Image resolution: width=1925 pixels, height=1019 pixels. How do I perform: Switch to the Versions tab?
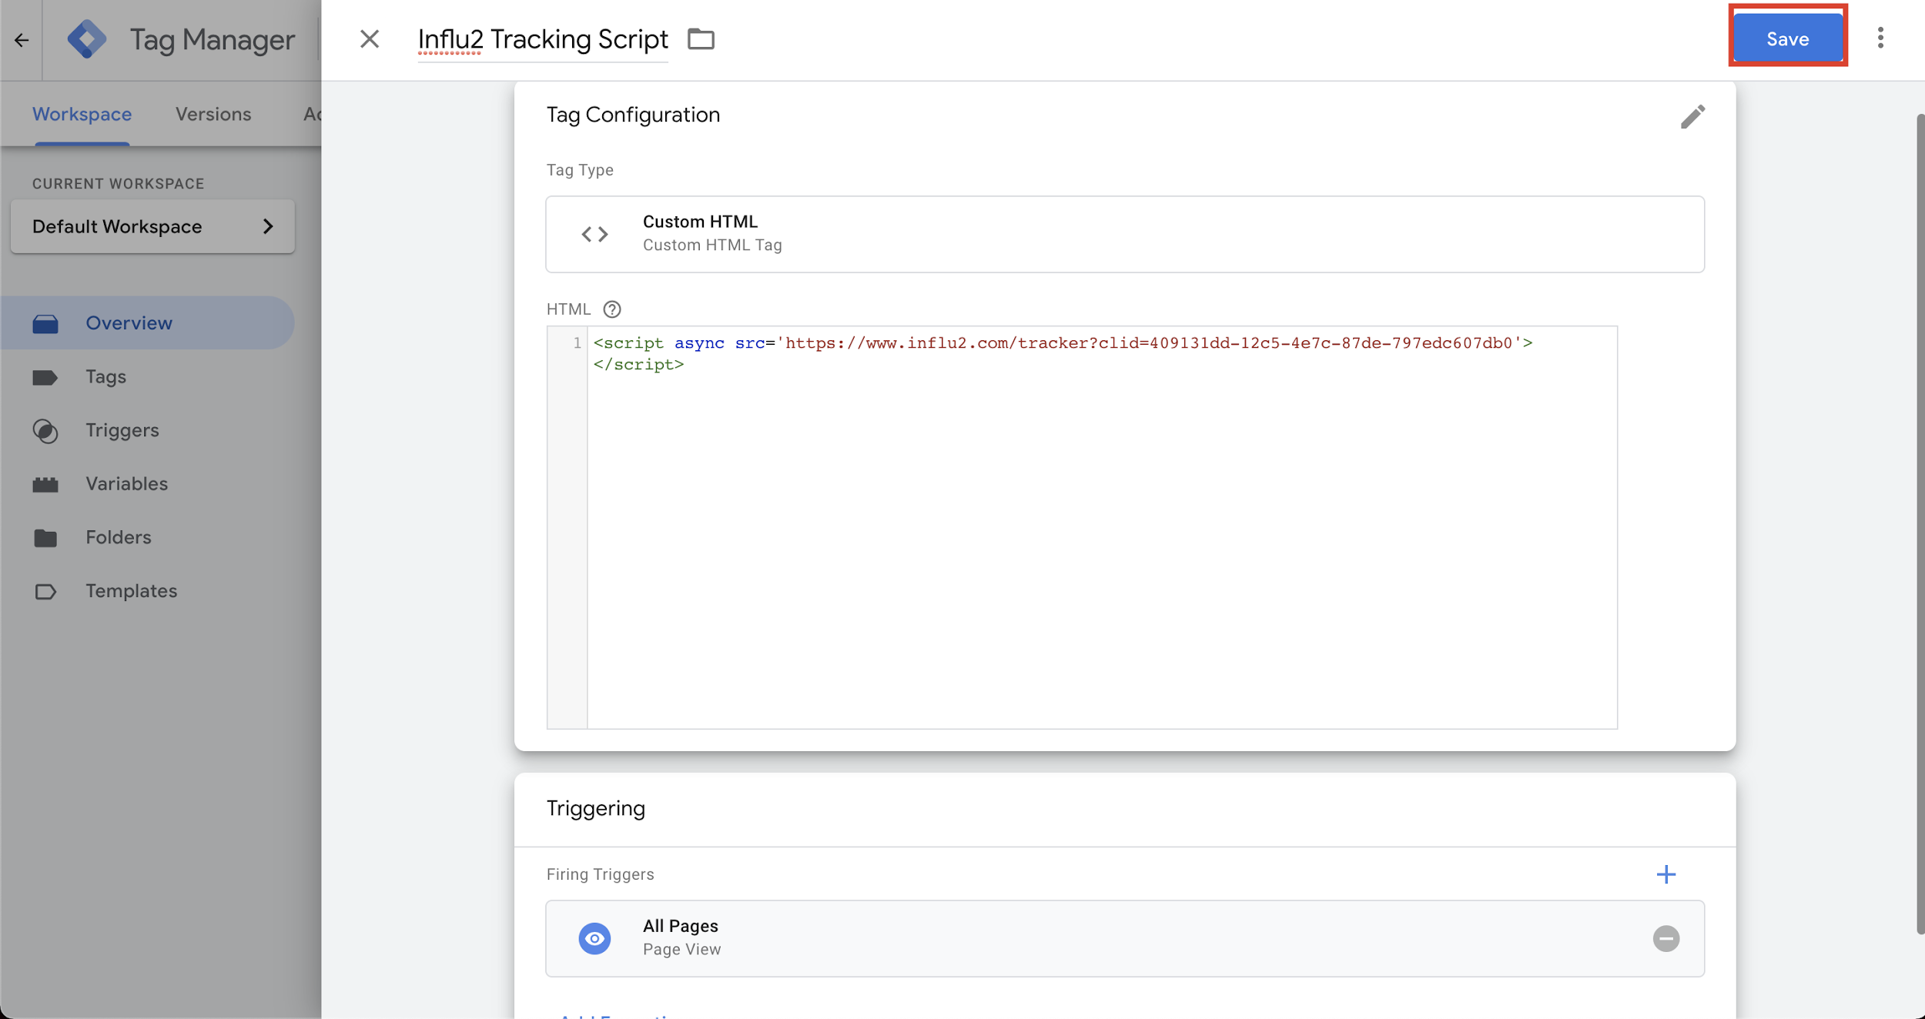(213, 114)
